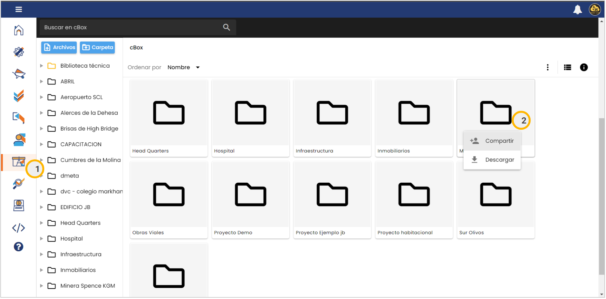The image size is (606, 299).
Task: Open the gear-pencil settings module icon
Action: click(19, 52)
